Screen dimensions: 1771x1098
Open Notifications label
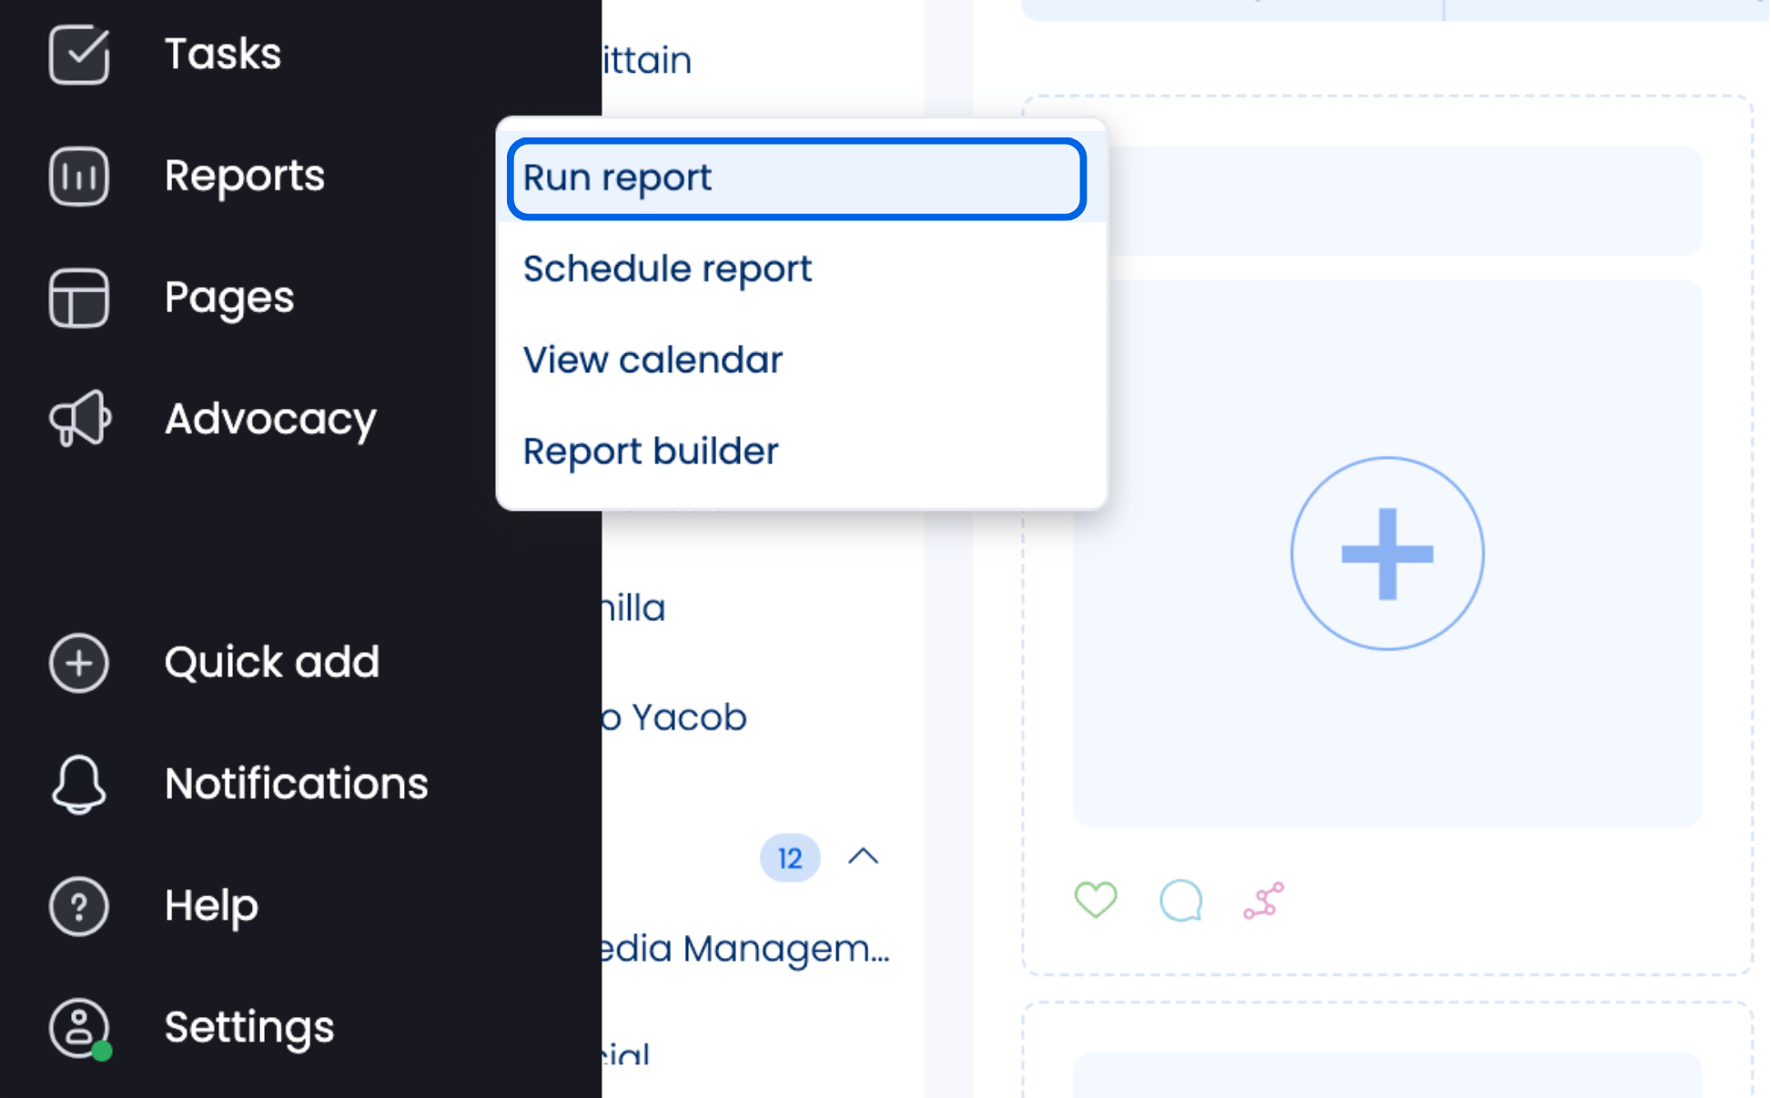click(297, 784)
